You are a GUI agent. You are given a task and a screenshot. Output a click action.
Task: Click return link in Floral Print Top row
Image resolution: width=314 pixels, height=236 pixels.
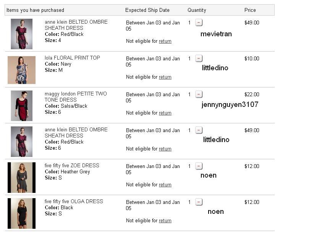point(165,77)
